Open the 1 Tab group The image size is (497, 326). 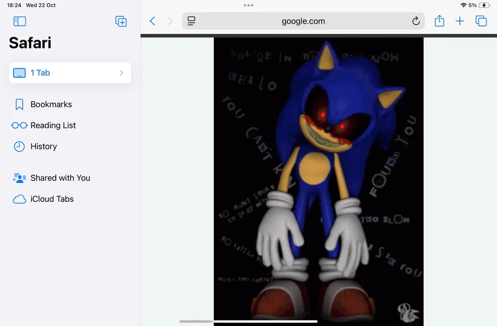pyautogui.click(x=70, y=73)
